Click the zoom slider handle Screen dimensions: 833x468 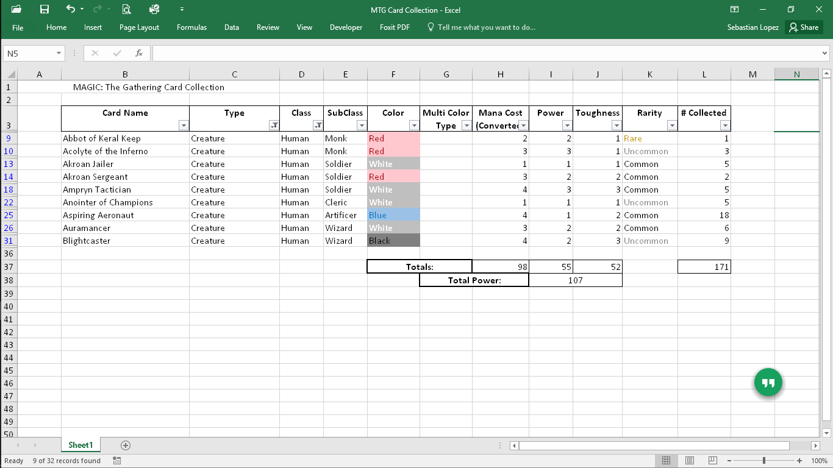[x=764, y=461]
